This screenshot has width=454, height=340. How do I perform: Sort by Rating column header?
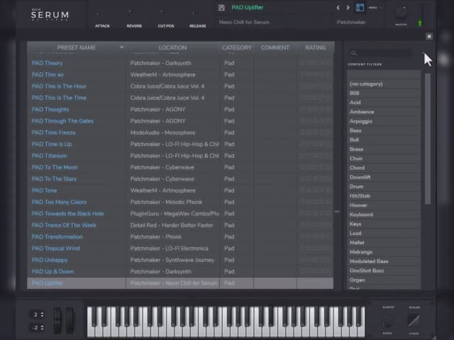click(315, 47)
